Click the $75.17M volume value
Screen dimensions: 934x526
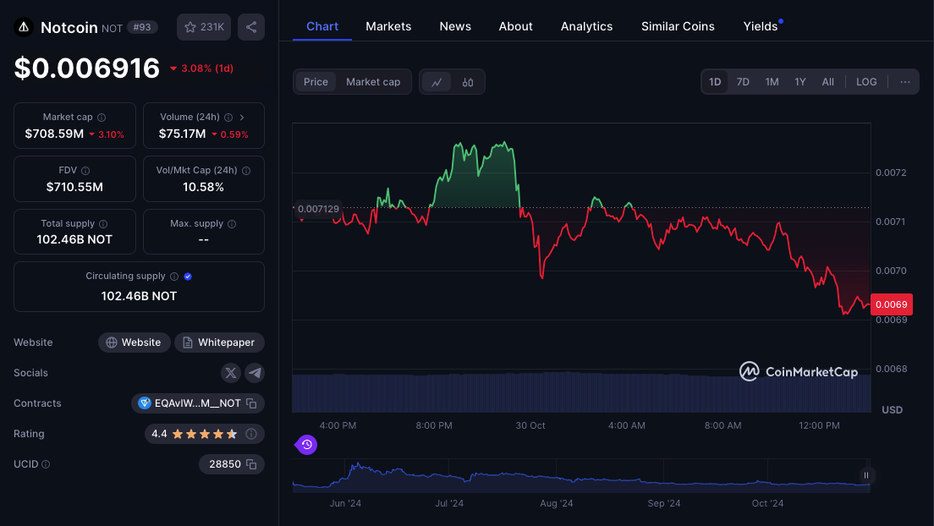182,134
